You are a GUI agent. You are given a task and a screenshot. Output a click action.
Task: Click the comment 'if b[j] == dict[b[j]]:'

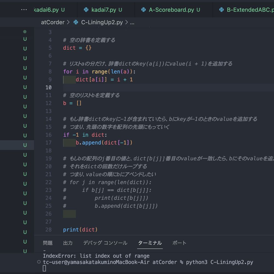point(117,190)
